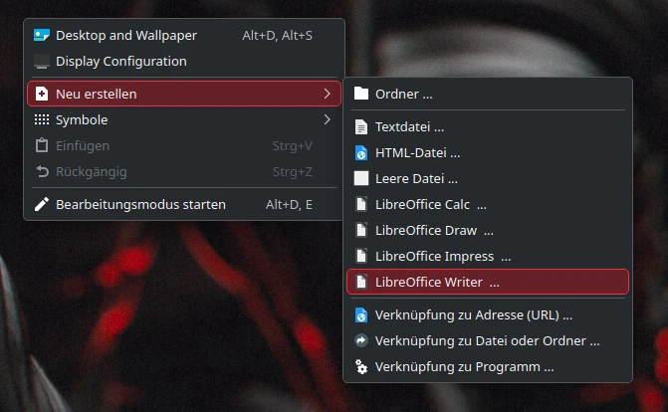Click the Symbole grid icon

42,119
